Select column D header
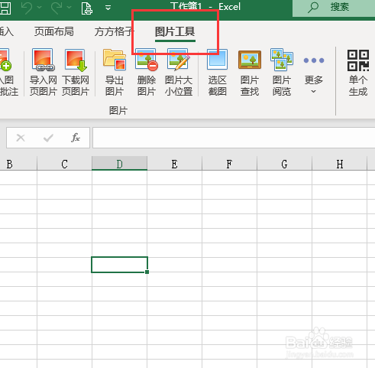Viewport: 375px width, 368px height. [x=119, y=163]
